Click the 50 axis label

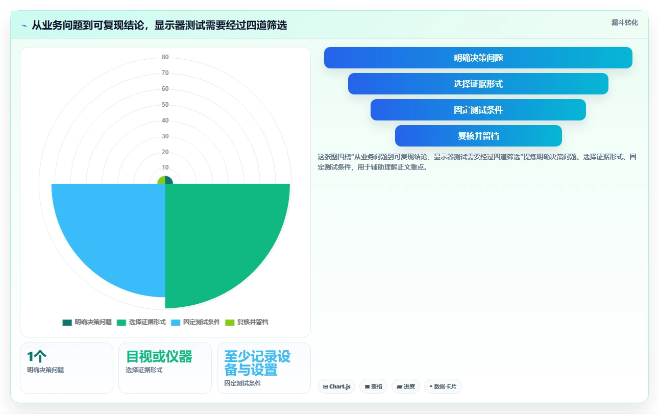(165, 105)
